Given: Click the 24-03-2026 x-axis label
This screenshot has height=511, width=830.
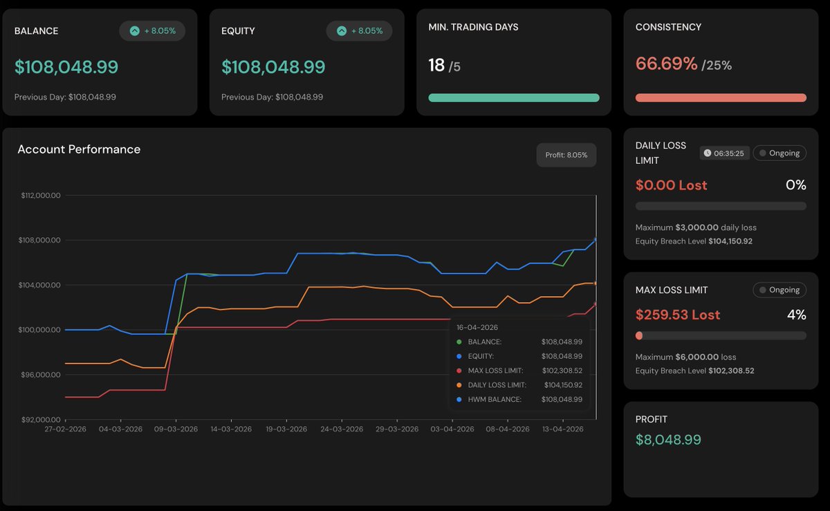Looking at the screenshot, I should point(342,429).
